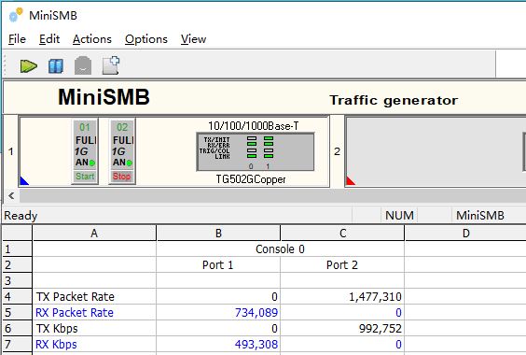Click the Port 1 header cell
This screenshot has width=526, height=355.
[x=218, y=265]
